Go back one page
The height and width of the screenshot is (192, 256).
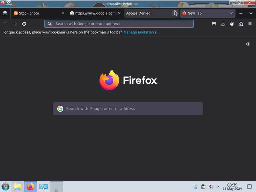(x=6, y=24)
